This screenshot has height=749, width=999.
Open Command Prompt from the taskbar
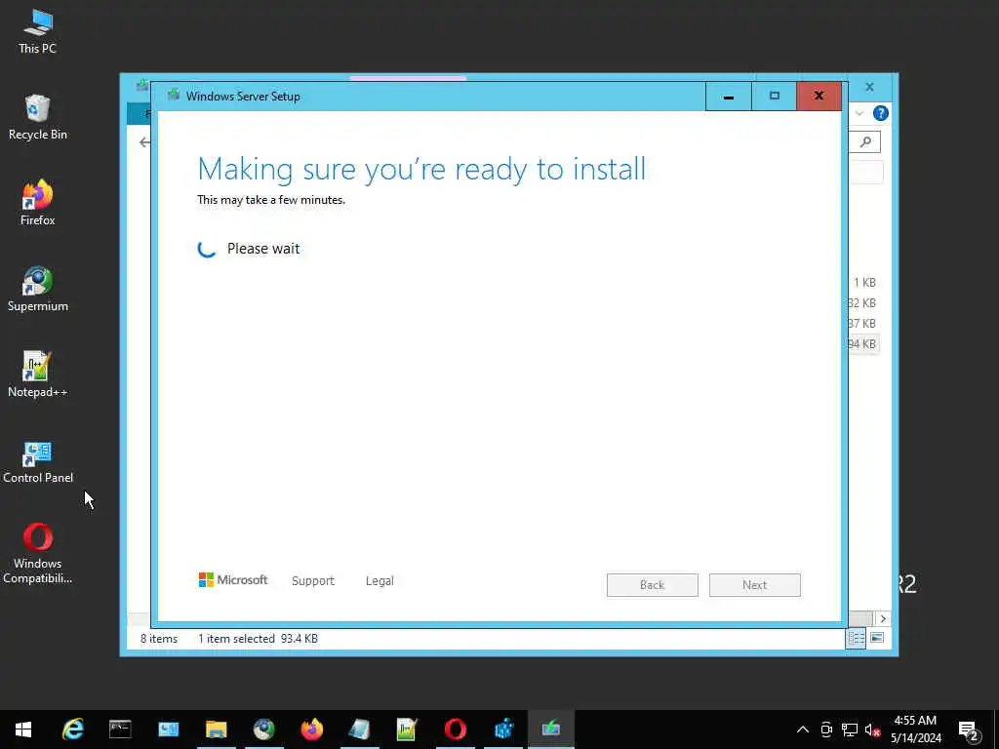(120, 729)
